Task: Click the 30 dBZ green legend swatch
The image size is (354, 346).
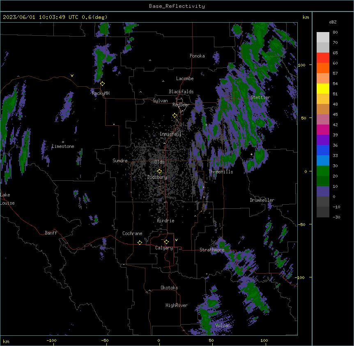Action: 323,171
